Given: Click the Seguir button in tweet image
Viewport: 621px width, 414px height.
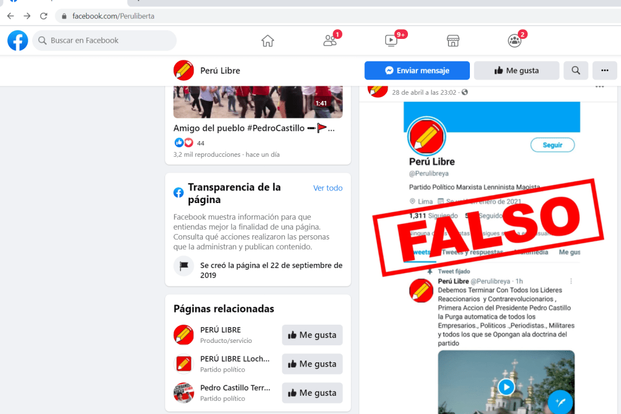Looking at the screenshot, I should [x=552, y=145].
